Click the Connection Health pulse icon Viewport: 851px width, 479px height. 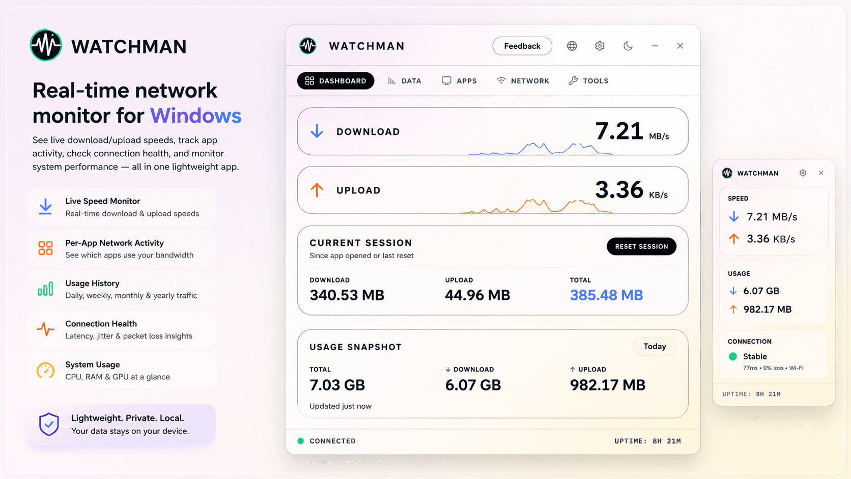45,329
